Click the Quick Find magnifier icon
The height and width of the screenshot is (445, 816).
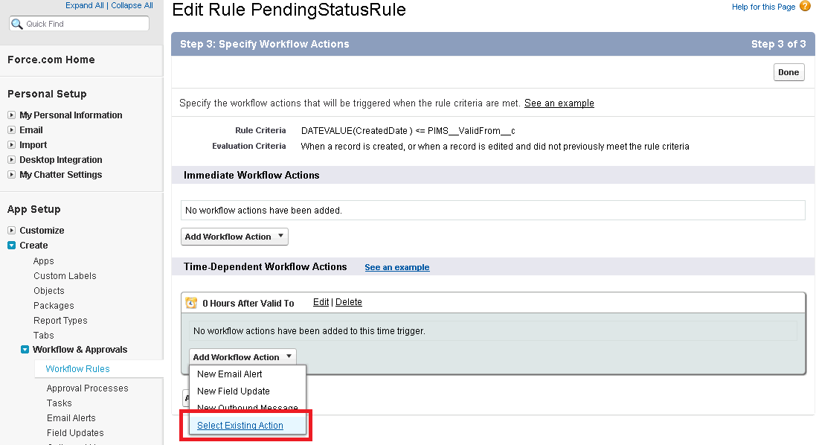point(17,24)
